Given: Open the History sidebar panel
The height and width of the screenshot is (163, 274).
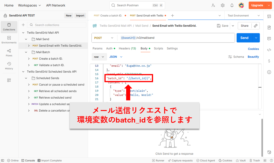Looking at the screenshot, I should pos(9,66).
